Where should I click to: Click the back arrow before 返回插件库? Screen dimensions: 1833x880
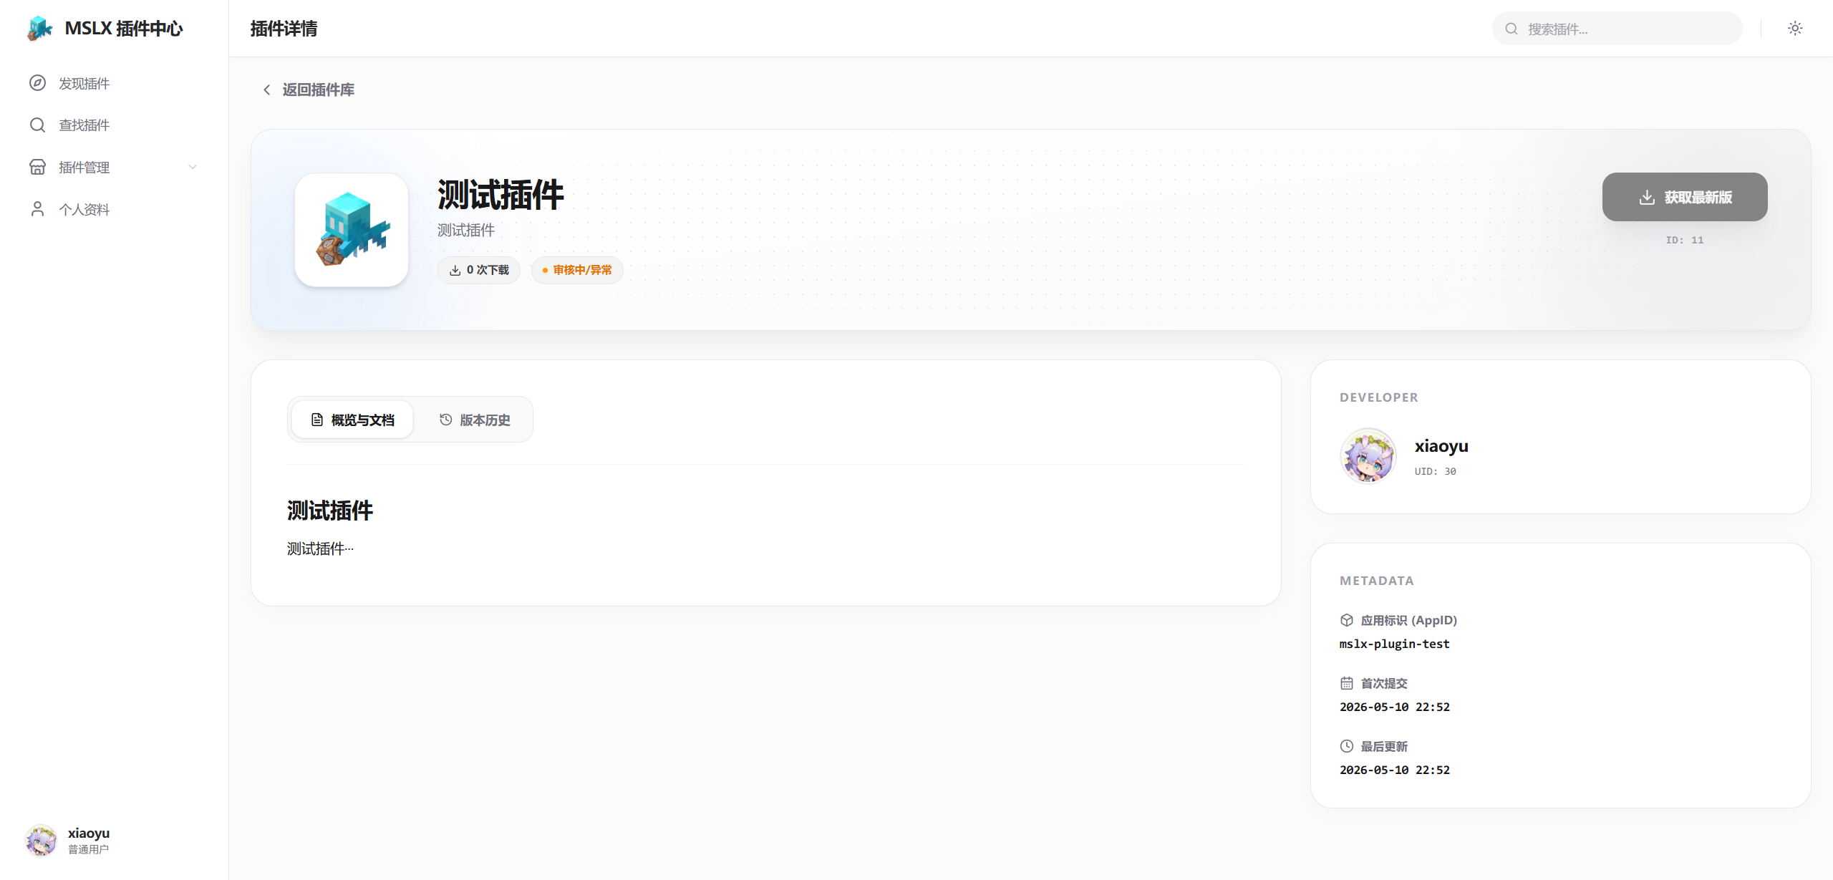coord(267,90)
